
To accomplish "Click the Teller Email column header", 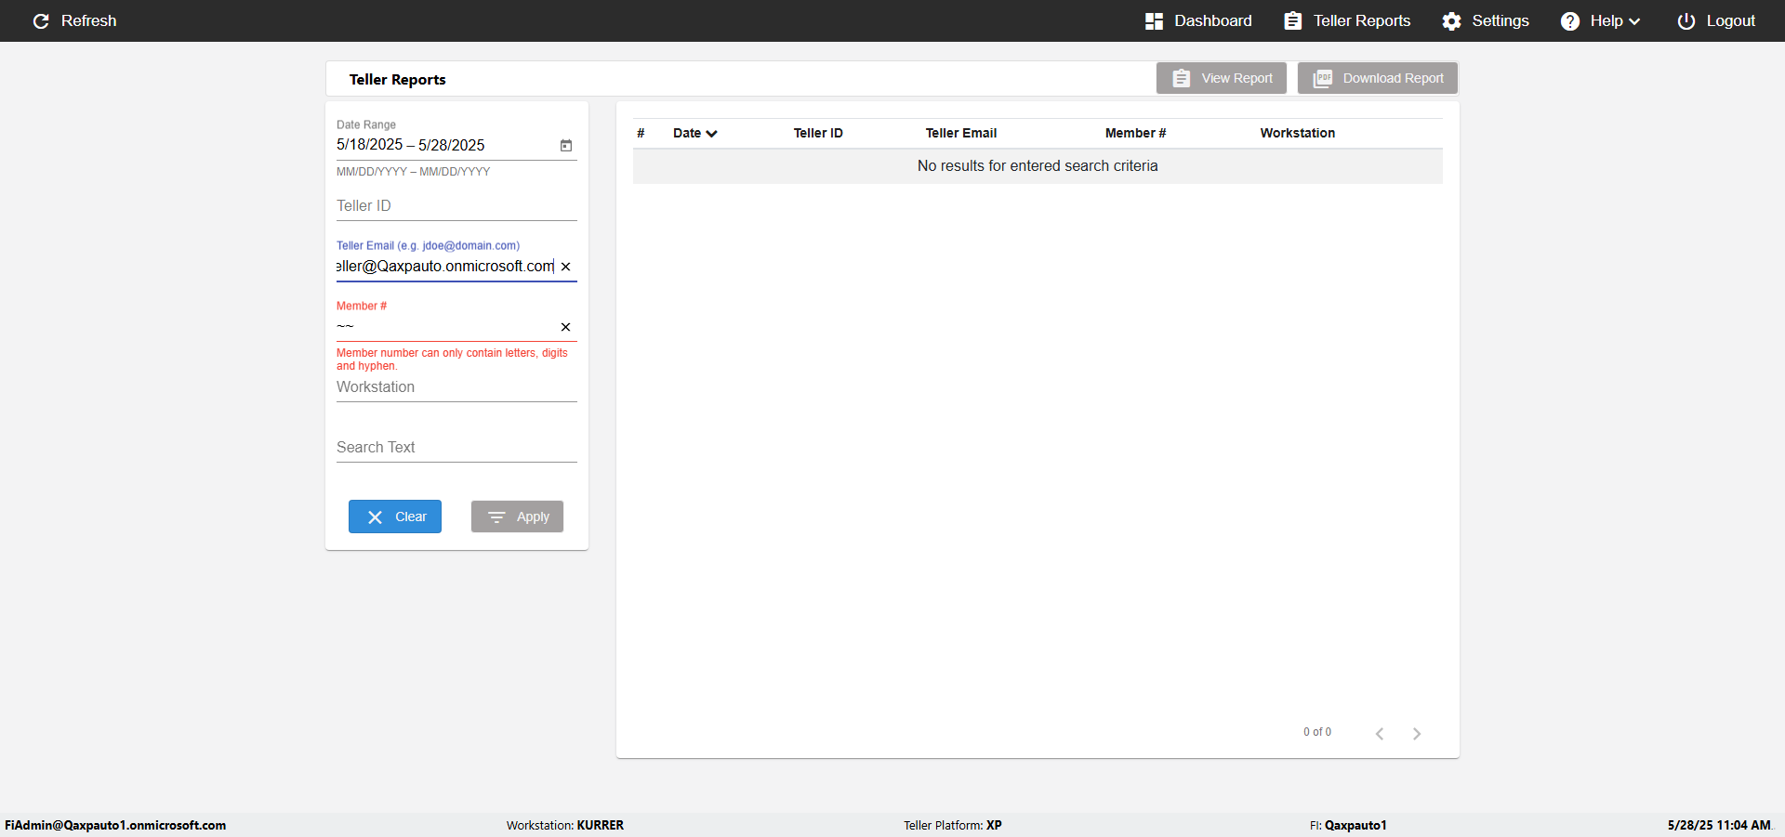I will click(x=961, y=133).
